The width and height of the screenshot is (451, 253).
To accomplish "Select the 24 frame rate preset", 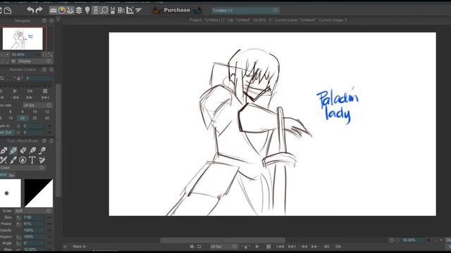I will click(x=23, y=118).
